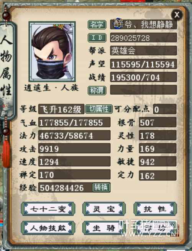Click the 帮派 guild field 英雄会
This screenshot has width=192, height=251.
click(143, 51)
